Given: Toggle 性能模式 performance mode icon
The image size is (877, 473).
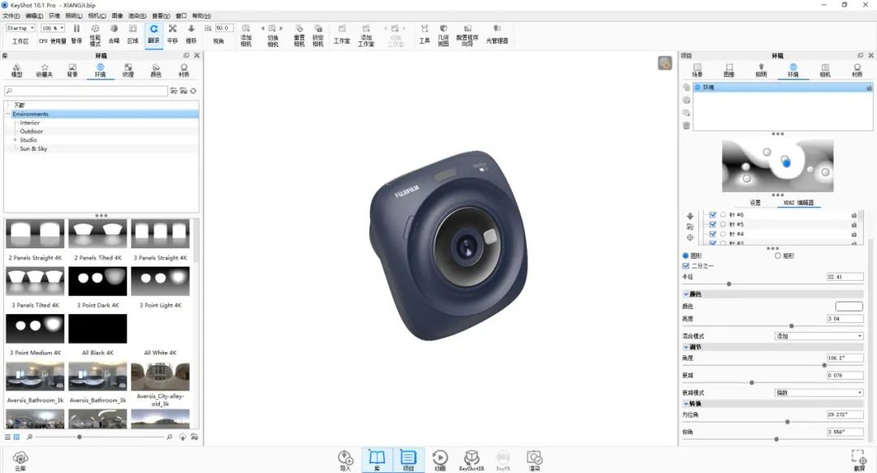Looking at the screenshot, I should click(x=95, y=29).
